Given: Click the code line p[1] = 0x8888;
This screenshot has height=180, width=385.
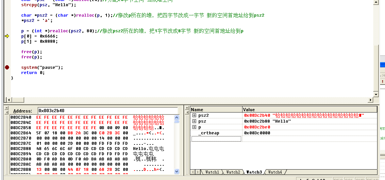Looking at the screenshot, I should tap(40, 41).
